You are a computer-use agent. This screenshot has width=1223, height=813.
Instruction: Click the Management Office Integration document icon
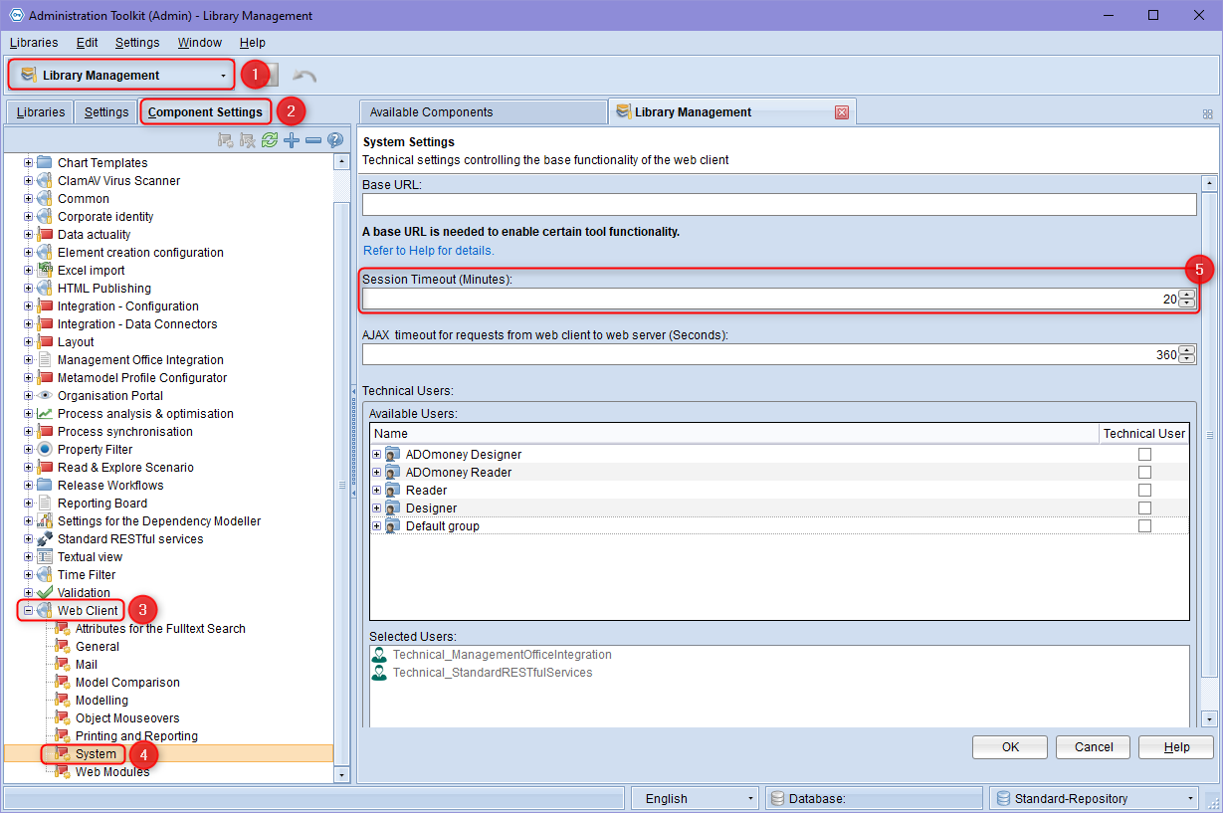[45, 360]
